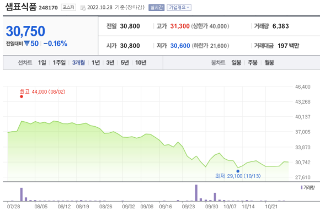Select the 10년 line chart tab

(x=141, y=63)
